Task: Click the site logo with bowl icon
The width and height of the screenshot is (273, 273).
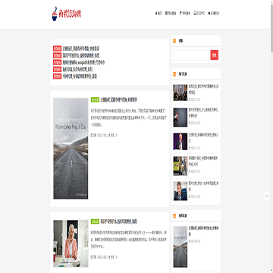Action: tap(66, 14)
